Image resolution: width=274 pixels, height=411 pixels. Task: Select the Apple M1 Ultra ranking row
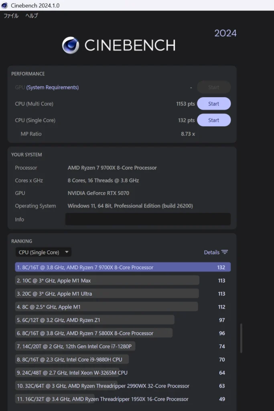[x=108, y=294]
